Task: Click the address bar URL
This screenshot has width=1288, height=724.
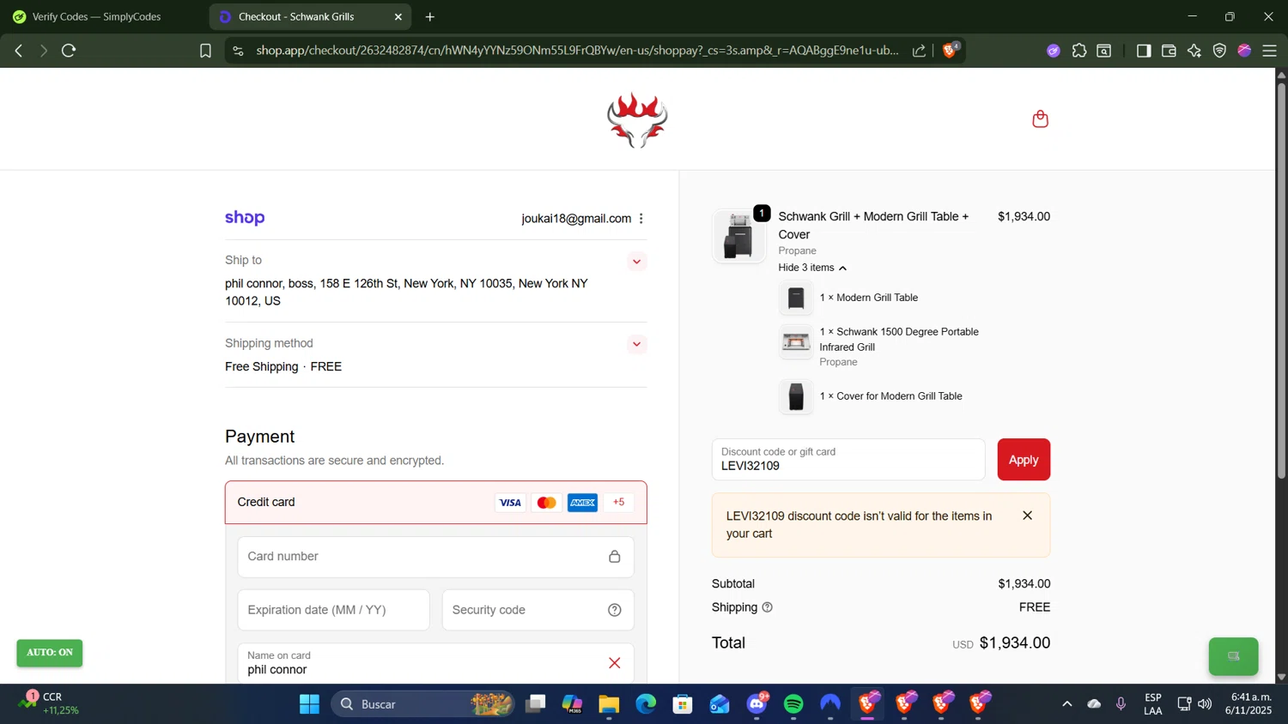Action: (x=577, y=51)
